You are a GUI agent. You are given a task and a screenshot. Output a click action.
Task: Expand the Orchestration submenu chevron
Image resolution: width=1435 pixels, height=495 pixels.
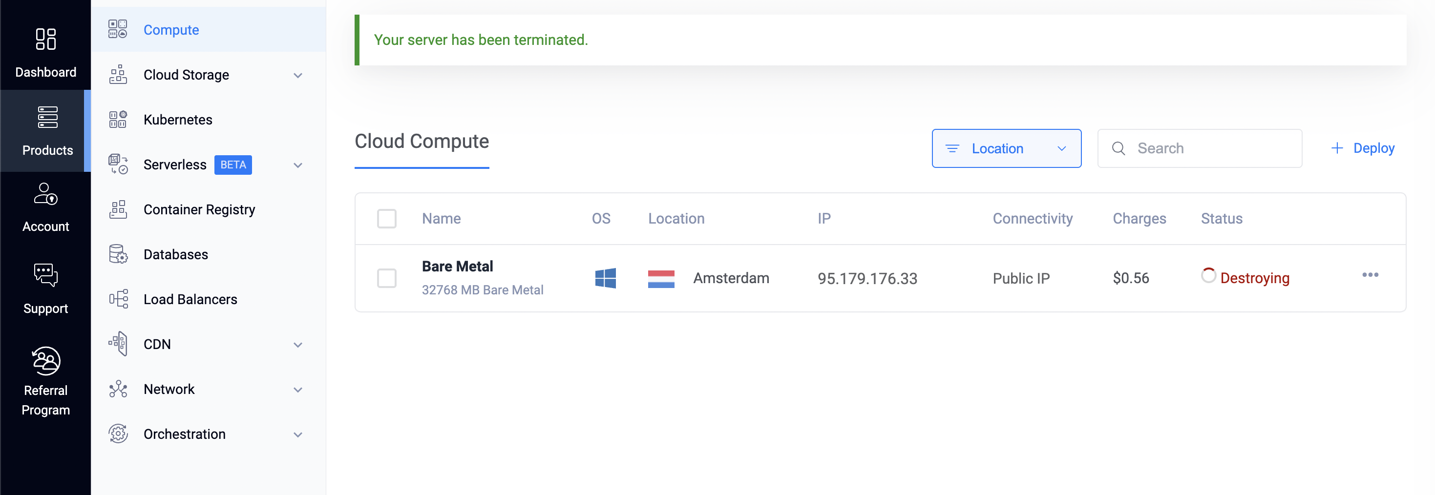298,435
